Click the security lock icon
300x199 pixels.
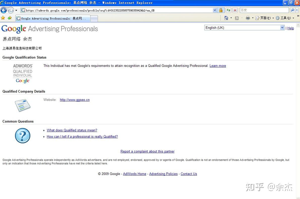coord(221,11)
